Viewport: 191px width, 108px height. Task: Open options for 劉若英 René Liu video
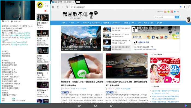[x=48, y=90]
